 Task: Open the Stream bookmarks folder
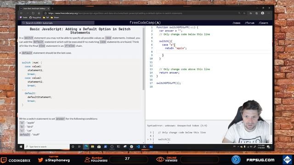coord(55,17)
